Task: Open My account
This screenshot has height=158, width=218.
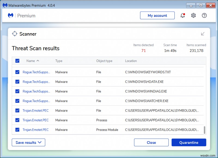Action: point(158,16)
